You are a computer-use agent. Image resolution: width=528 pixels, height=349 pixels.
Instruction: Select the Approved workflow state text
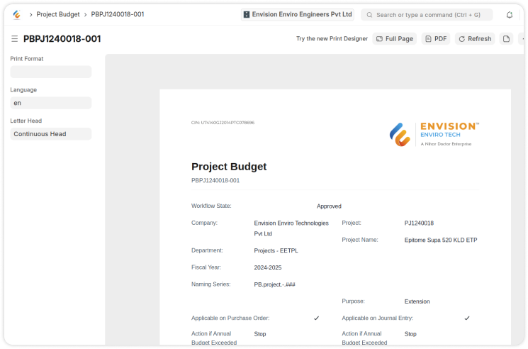click(329, 206)
